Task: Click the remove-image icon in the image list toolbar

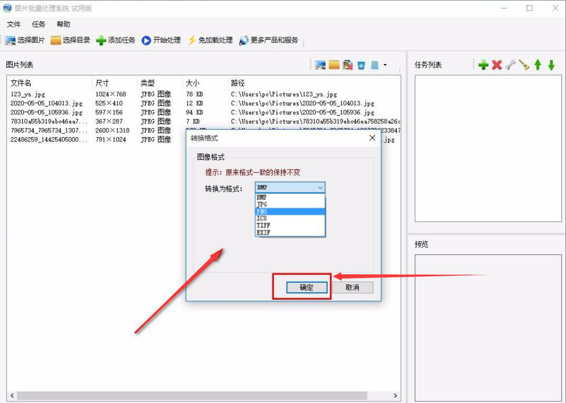Action: tap(348, 65)
